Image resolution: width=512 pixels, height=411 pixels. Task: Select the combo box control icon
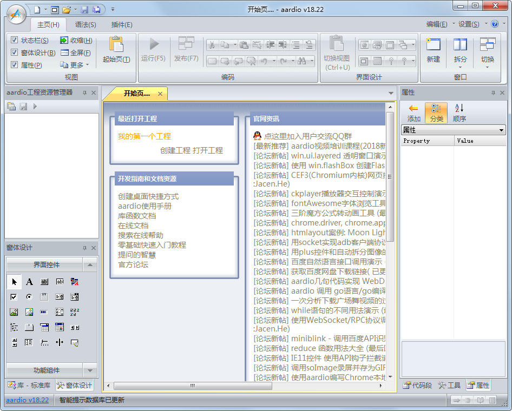75,297
